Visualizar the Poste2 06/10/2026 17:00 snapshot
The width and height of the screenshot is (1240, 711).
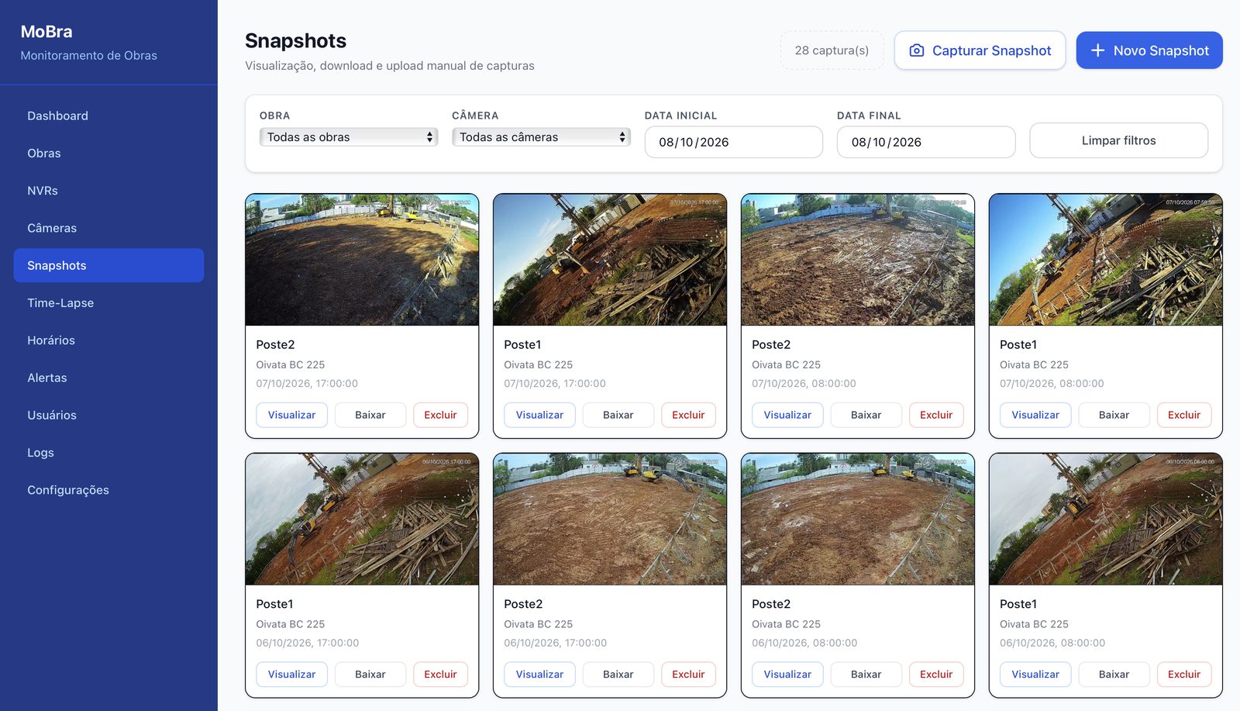(x=539, y=675)
